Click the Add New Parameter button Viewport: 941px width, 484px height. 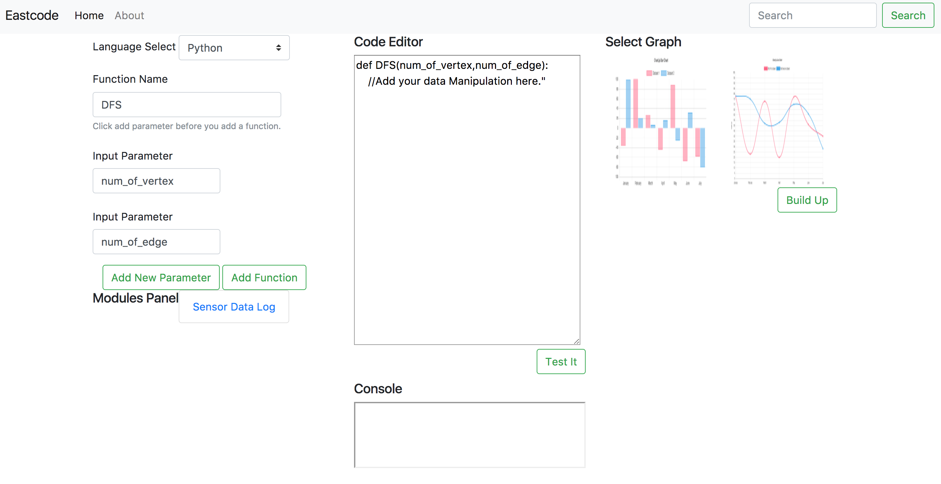pos(161,277)
